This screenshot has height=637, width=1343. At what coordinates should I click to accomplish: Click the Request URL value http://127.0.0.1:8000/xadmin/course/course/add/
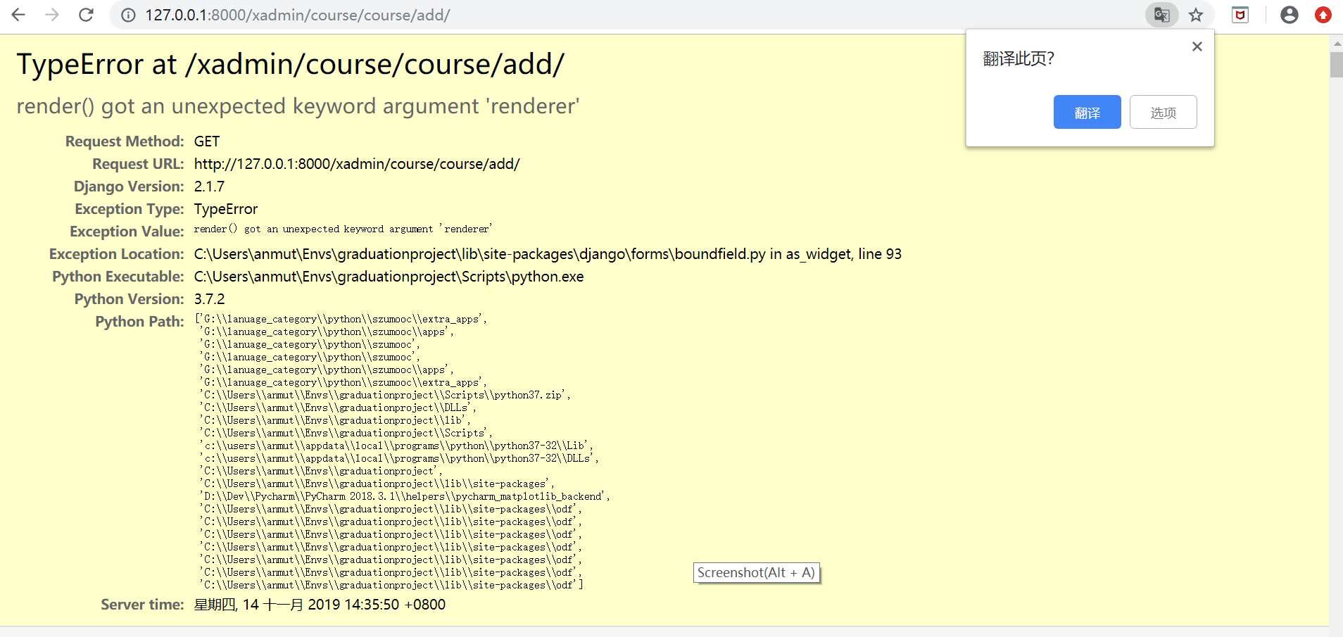click(357, 164)
